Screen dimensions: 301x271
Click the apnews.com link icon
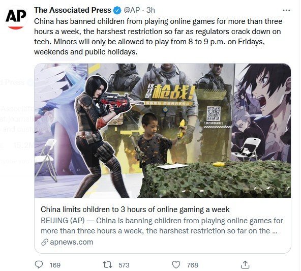click(45, 242)
